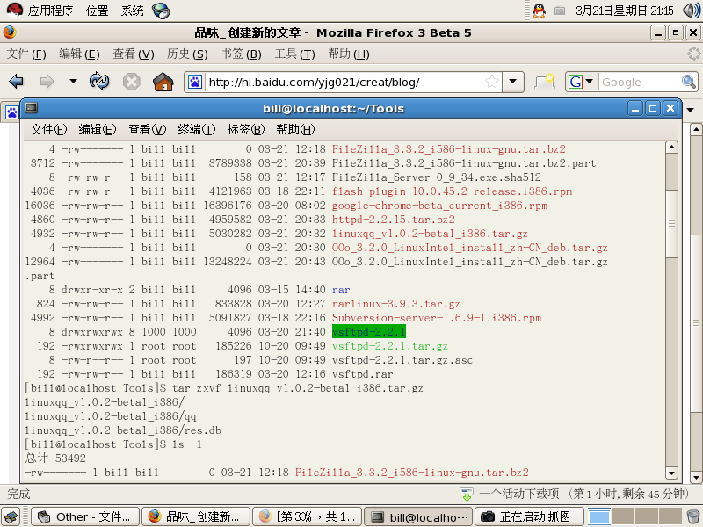Screen dimensions: 703x527
Task: Reload the page with the refresh icon
Action: click(99, 82)
